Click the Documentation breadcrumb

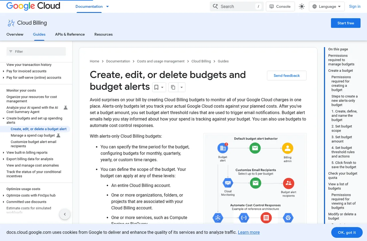tap(118, 61)
